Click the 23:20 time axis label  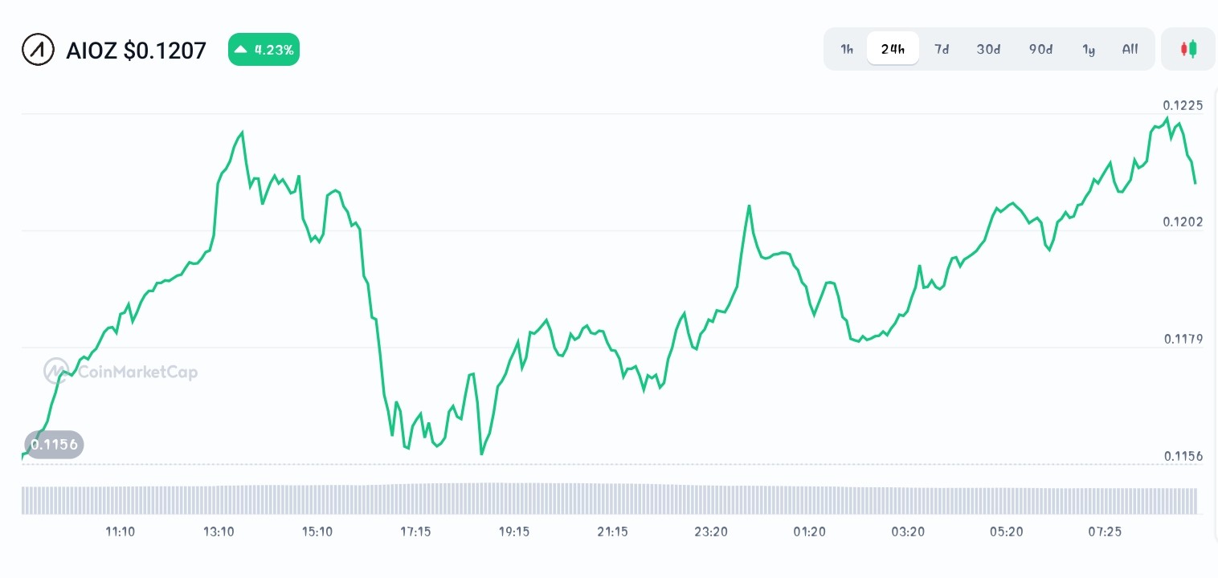click(x=711, y=531)
